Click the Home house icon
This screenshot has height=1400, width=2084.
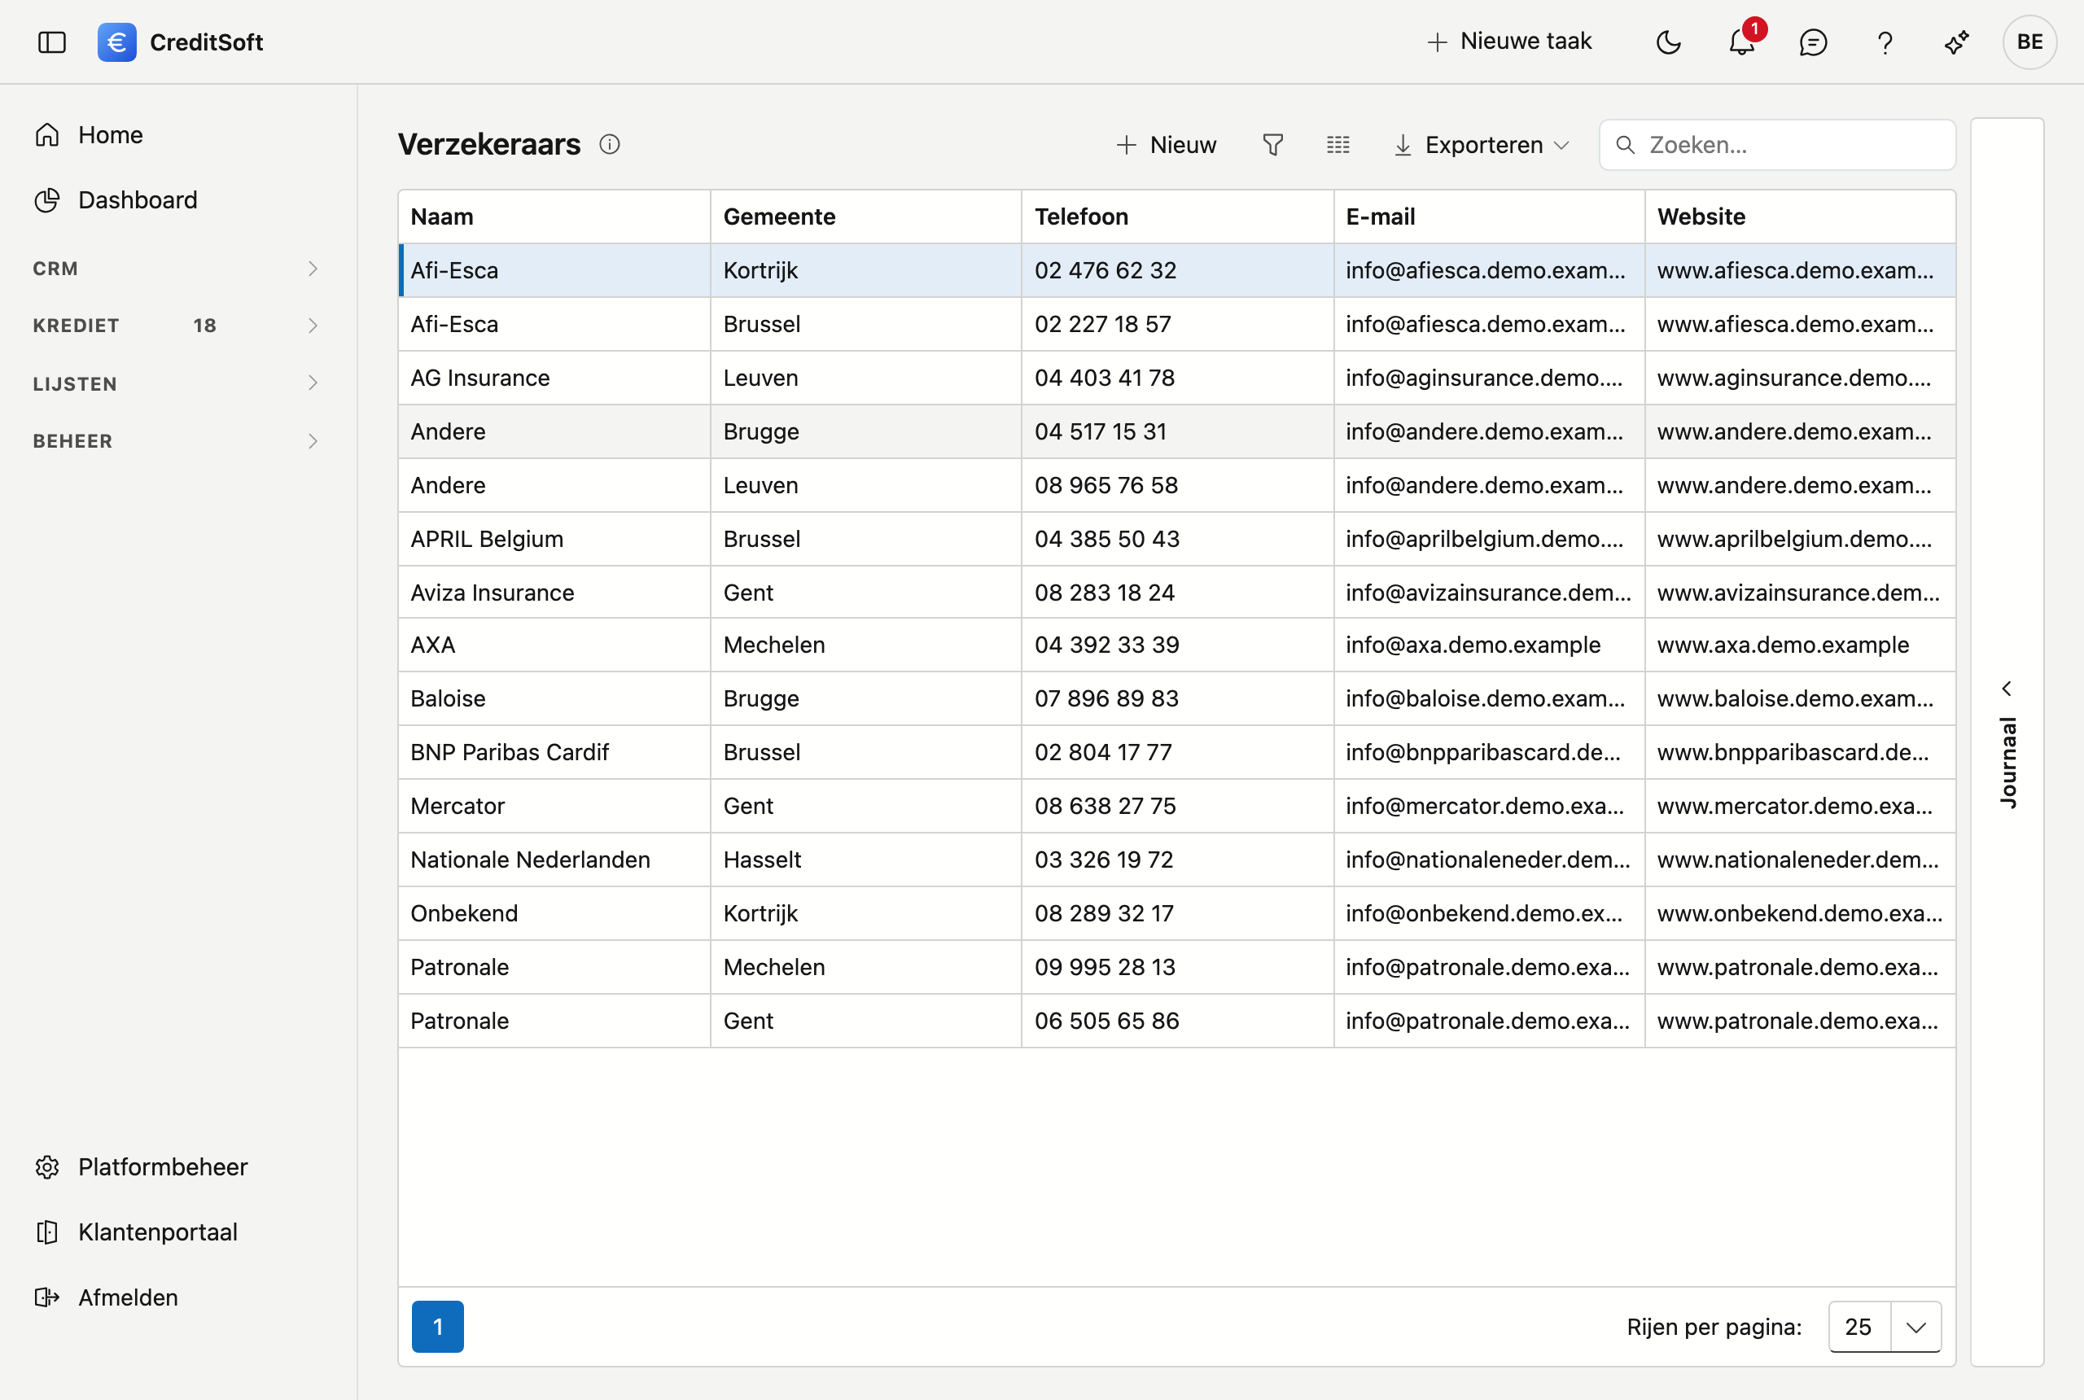[x=47, y=135]
